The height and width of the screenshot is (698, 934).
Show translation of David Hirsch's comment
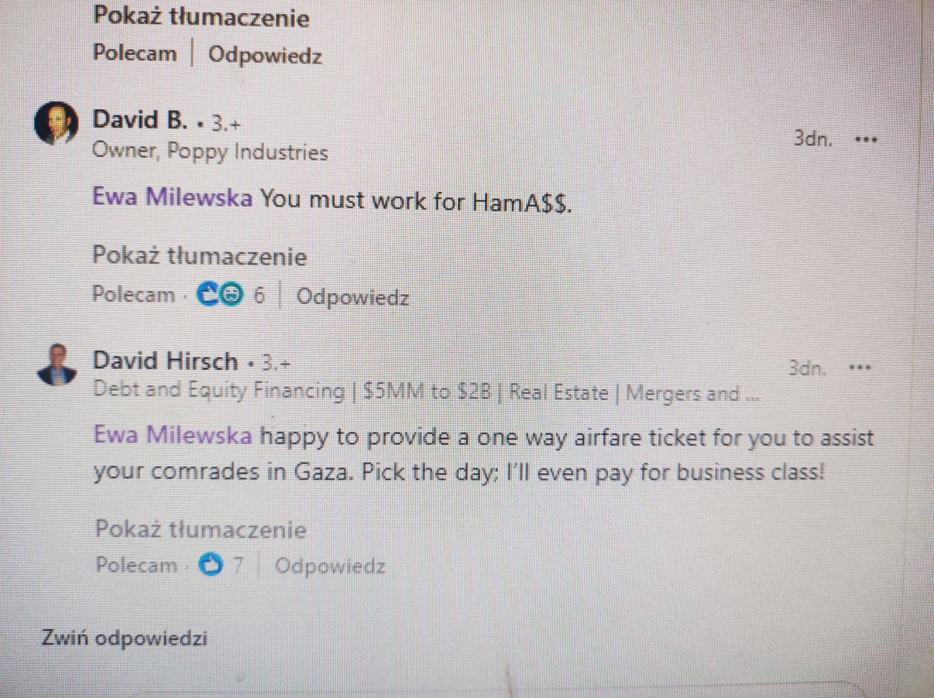pyautogui.click(x=201, y=530)
